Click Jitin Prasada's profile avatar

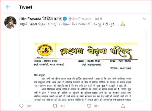click(10, 23)
